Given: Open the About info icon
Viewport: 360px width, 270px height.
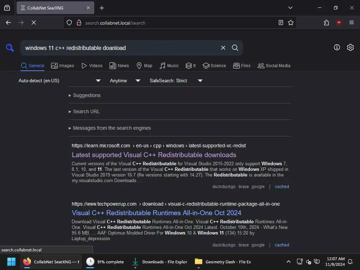Looking at the screenshot, I should click(x=337, y=47).
